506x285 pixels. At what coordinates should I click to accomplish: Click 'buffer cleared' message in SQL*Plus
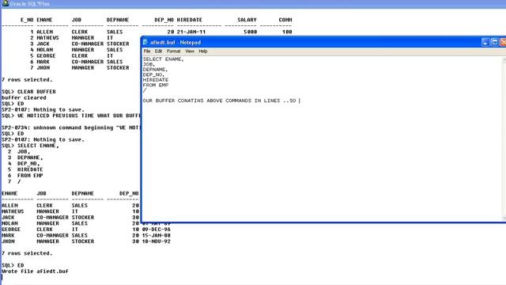pos(24,97)
